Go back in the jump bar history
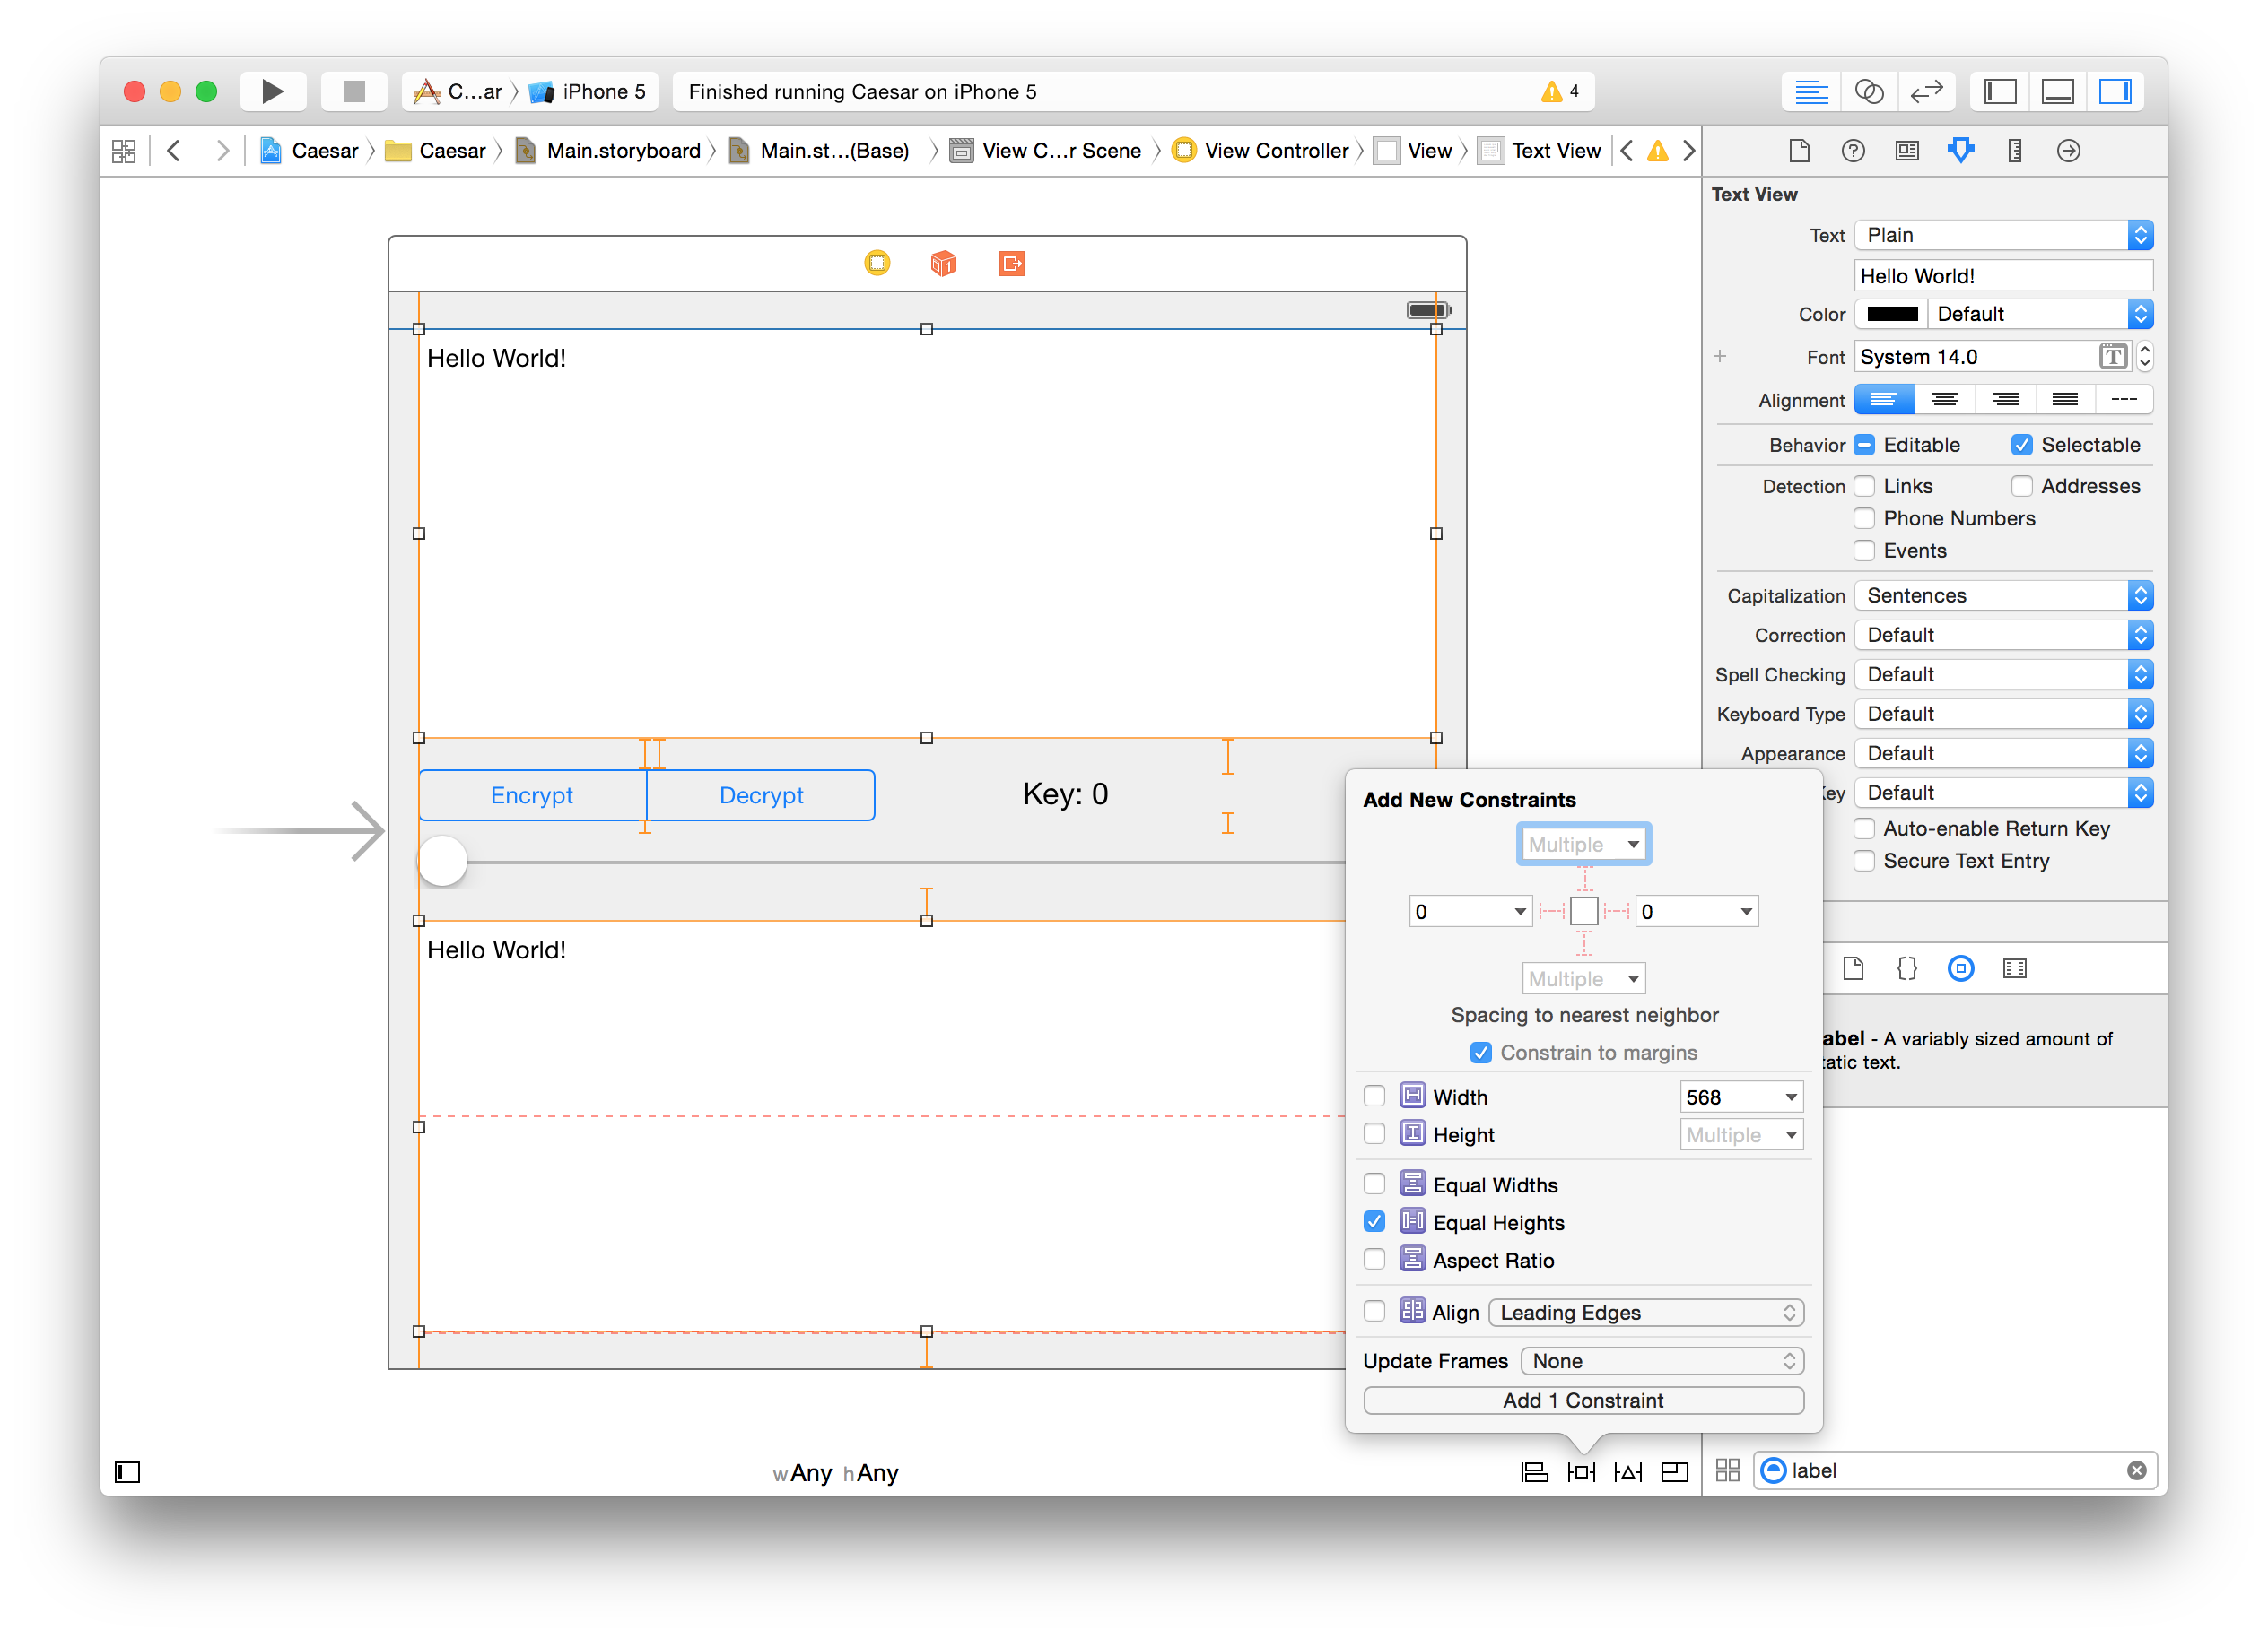The height and width of the screenshot is (1639, 2268). coord(174,151)
